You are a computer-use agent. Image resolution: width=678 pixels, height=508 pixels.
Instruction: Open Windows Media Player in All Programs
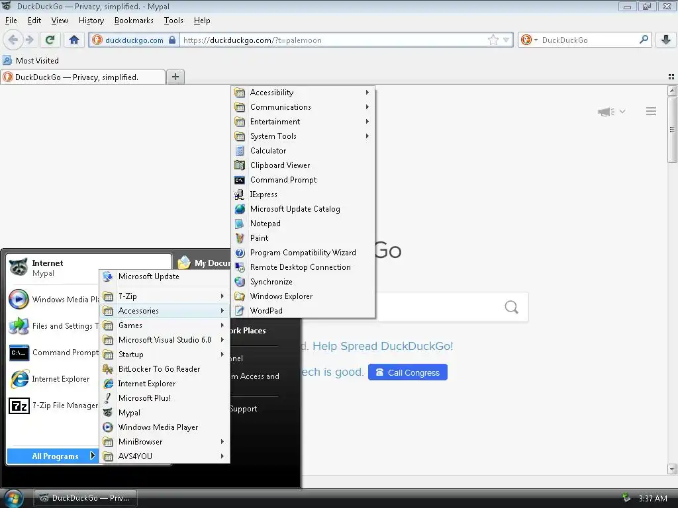164,427
